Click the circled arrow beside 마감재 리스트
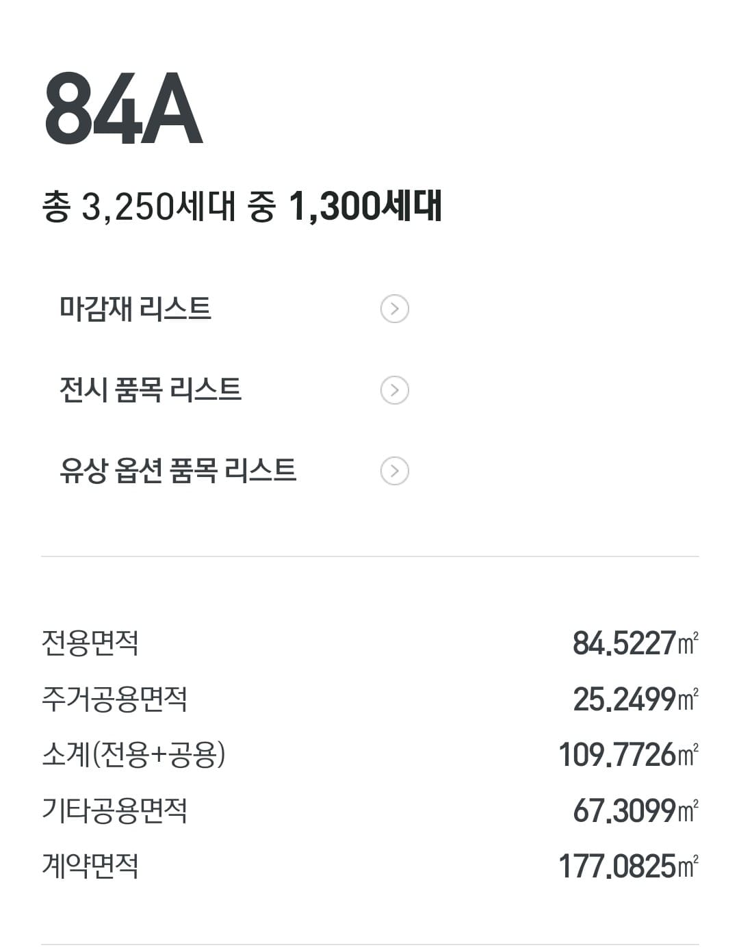This screenshot has width=739, height=950. click(394, 309)
